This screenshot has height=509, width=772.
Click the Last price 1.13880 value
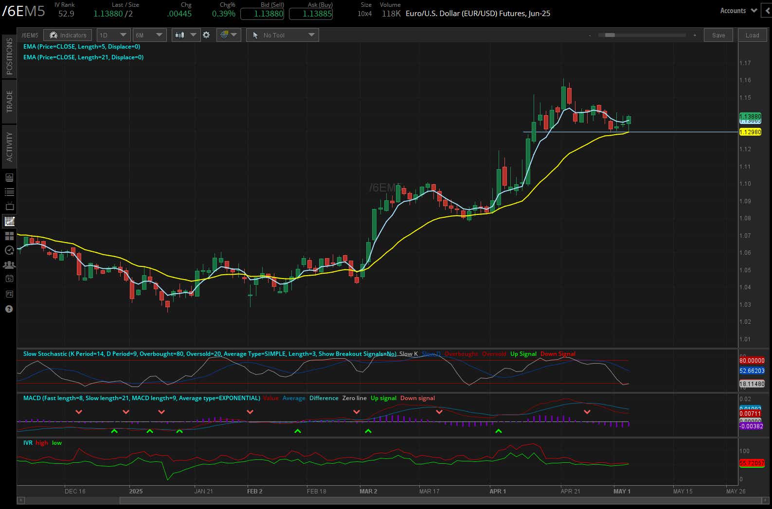[x=108, y=14]
